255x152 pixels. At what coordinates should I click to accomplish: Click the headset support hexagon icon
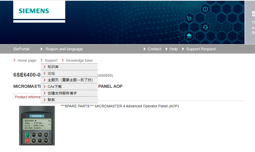click(x=205, y=27)
